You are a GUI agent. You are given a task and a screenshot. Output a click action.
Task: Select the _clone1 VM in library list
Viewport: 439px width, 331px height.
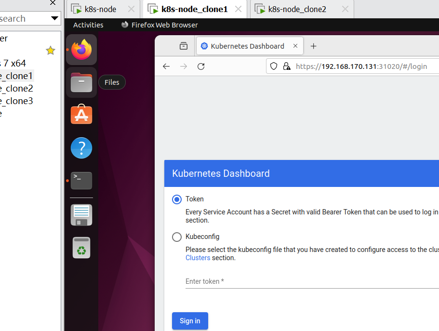(17, 76)
